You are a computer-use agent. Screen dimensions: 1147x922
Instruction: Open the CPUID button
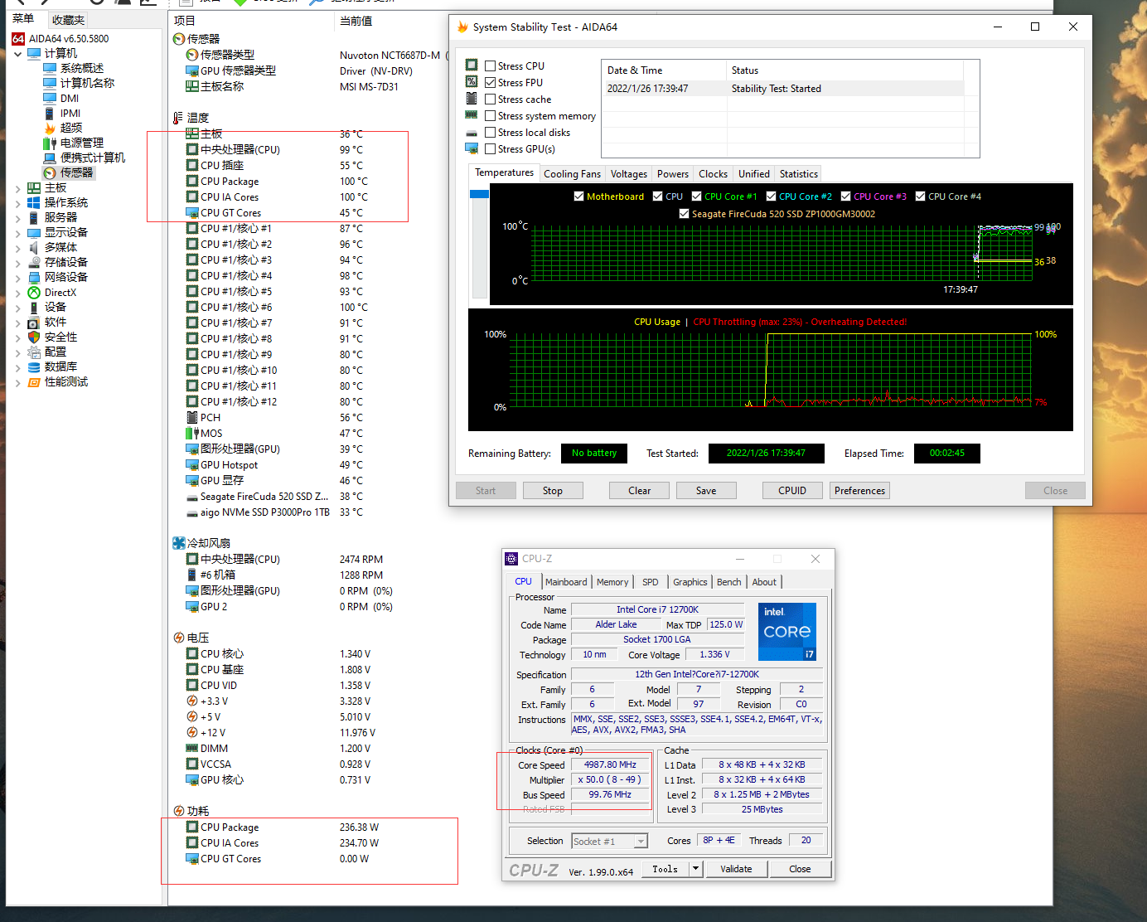point(792,491)
